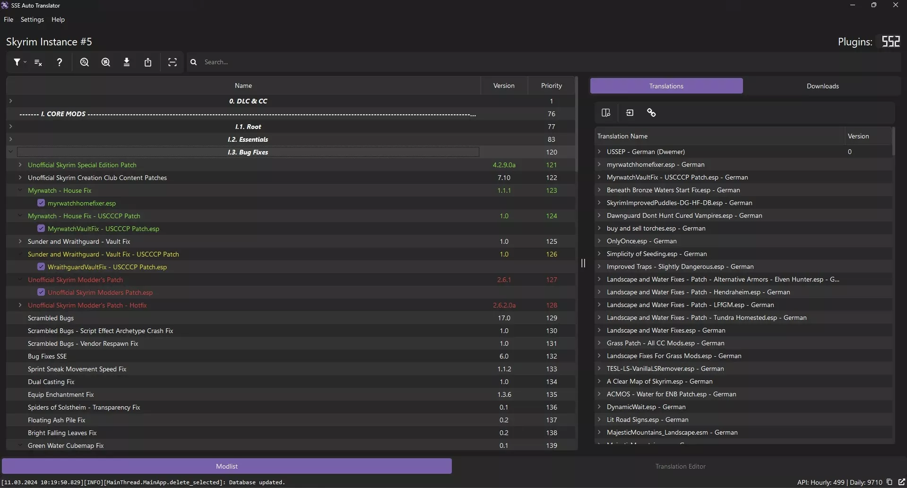Image resolution: width=907 pixels, height=488 pixels.
Task: Open the Help menu
Action: coord(58,19)
